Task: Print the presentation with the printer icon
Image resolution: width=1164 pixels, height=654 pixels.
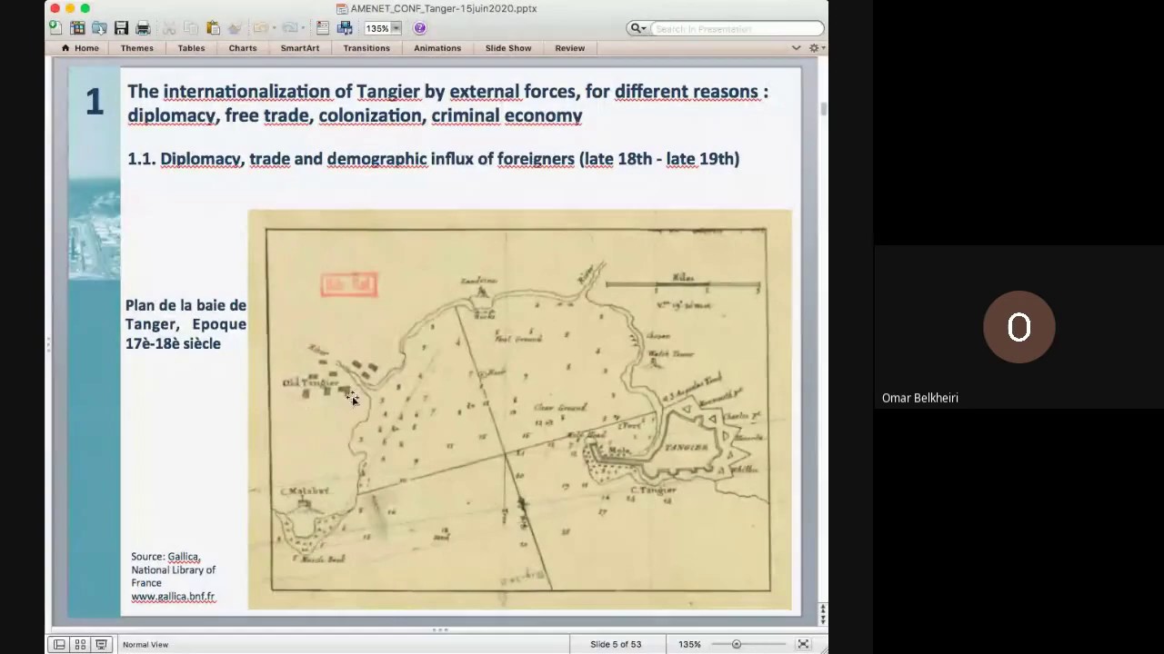Action: coord(143,28)
